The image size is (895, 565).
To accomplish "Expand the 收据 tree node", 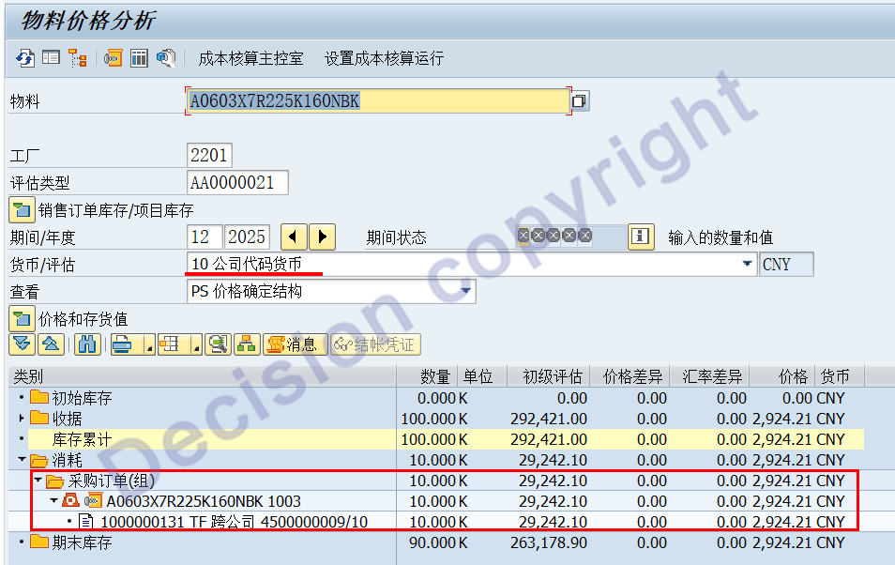I will (22, 419).
